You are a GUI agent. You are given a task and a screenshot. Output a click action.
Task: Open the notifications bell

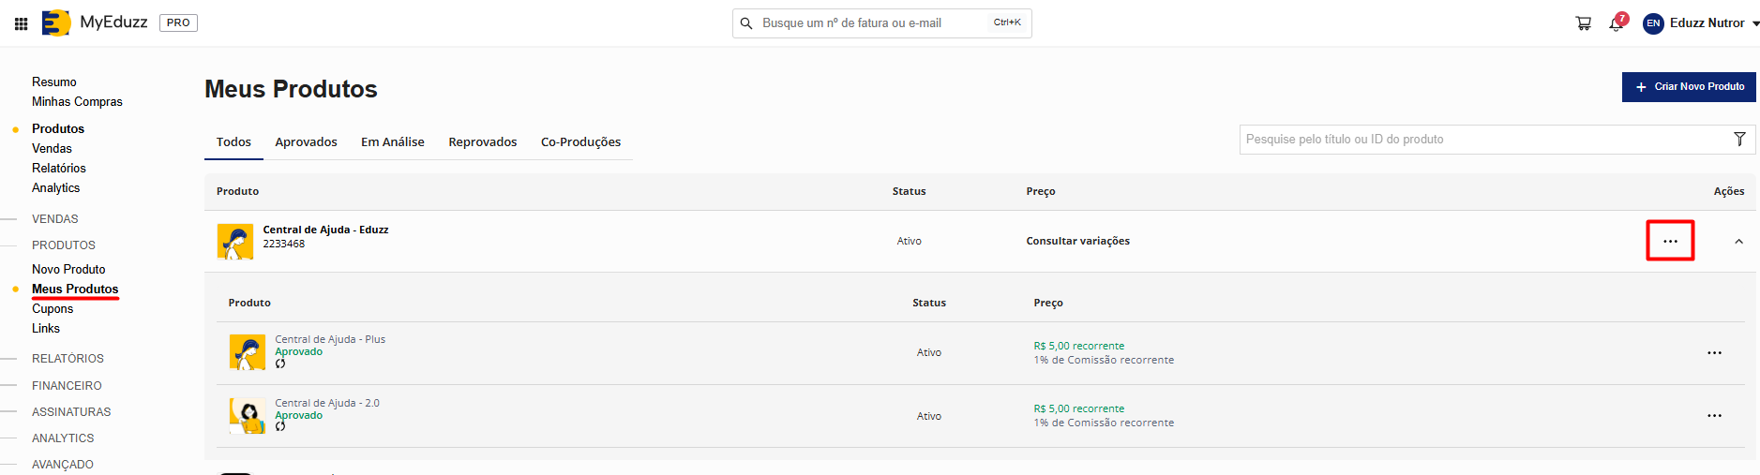tap(1616, 23)
